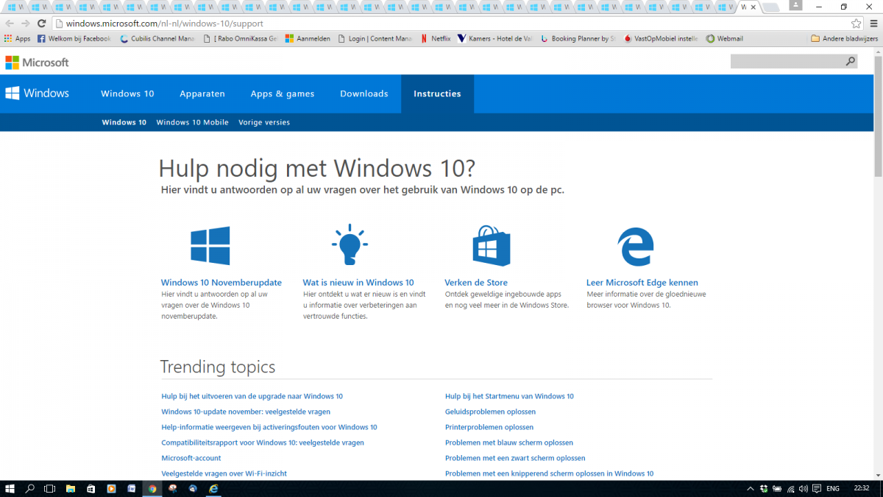Image resolution: width=883 pixels, height=497 pixels.
Task: Open the Rabo OmniKassa bookmark
Action: (240, 39)
